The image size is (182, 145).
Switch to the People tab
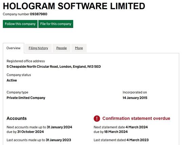[x=62, y=48]
